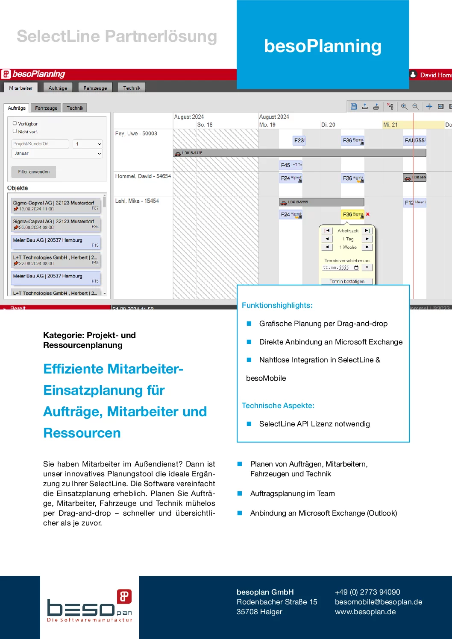Viewport: 452px width, 639px height.
Task: Jump to Arbeitszeit start with skip-back arrow
Action: [x=327, y=231]
